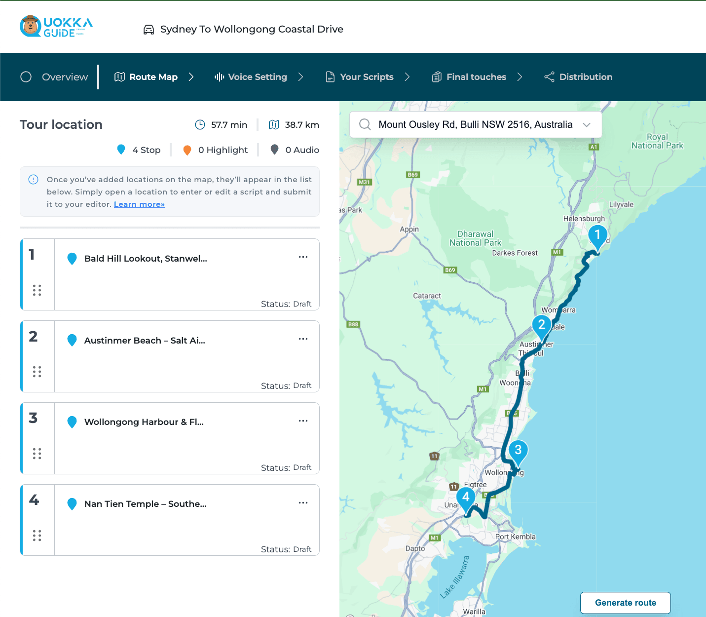706x617 pixels.
Task: Click the Quokka Guide logo
Action: pyautogui.click(x=56, y=26)
